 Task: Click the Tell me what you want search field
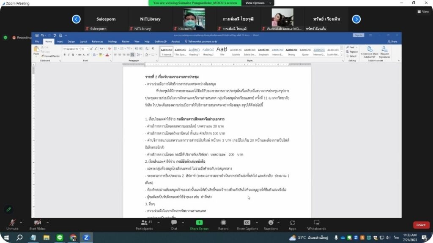(202, 41)
